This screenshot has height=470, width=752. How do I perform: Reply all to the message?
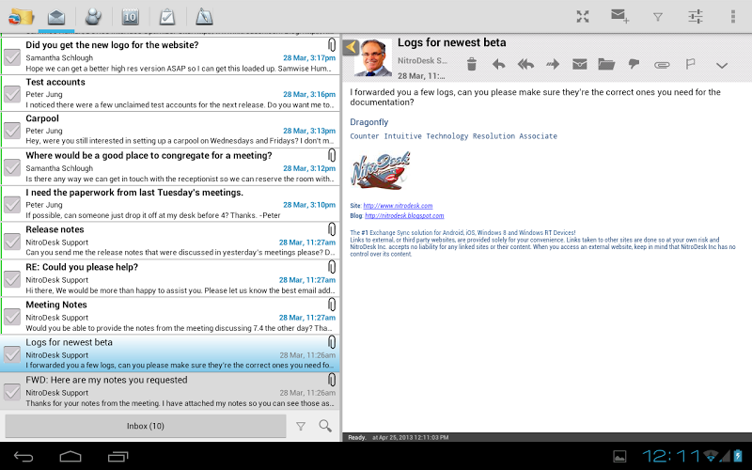(526, 64)
